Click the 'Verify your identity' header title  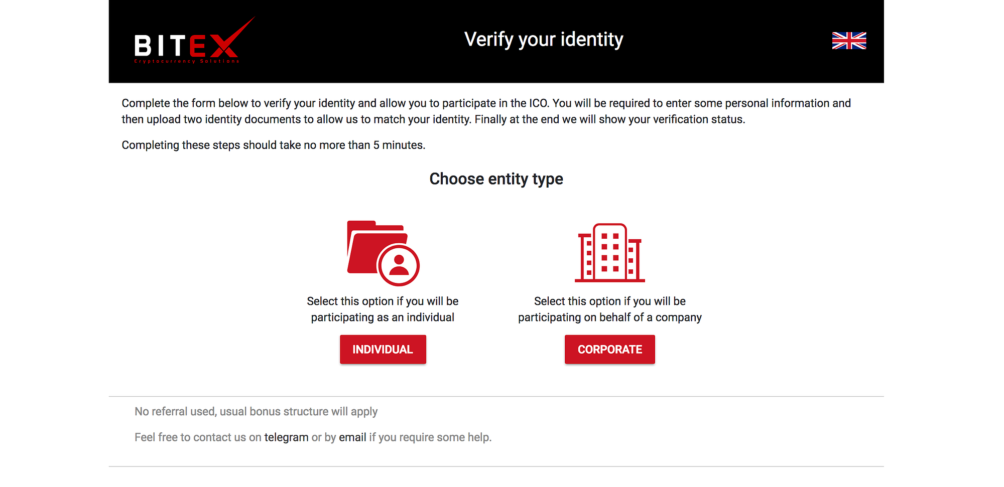(544, 40)
